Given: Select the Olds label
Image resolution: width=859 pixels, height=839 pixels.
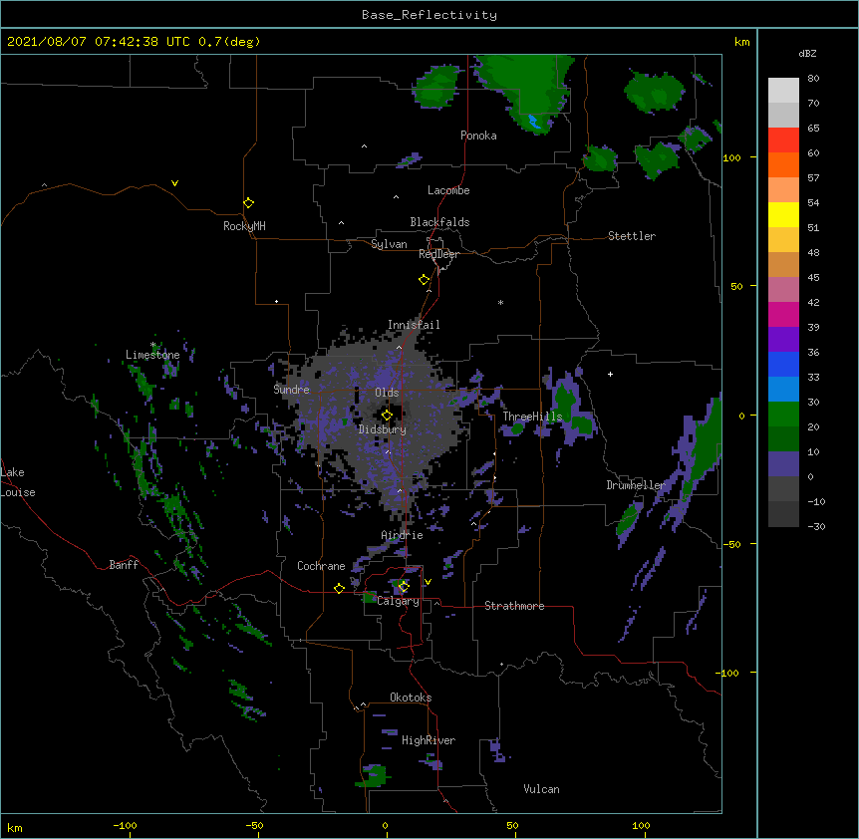Looking at the screenshot, I should pos(387,393).
